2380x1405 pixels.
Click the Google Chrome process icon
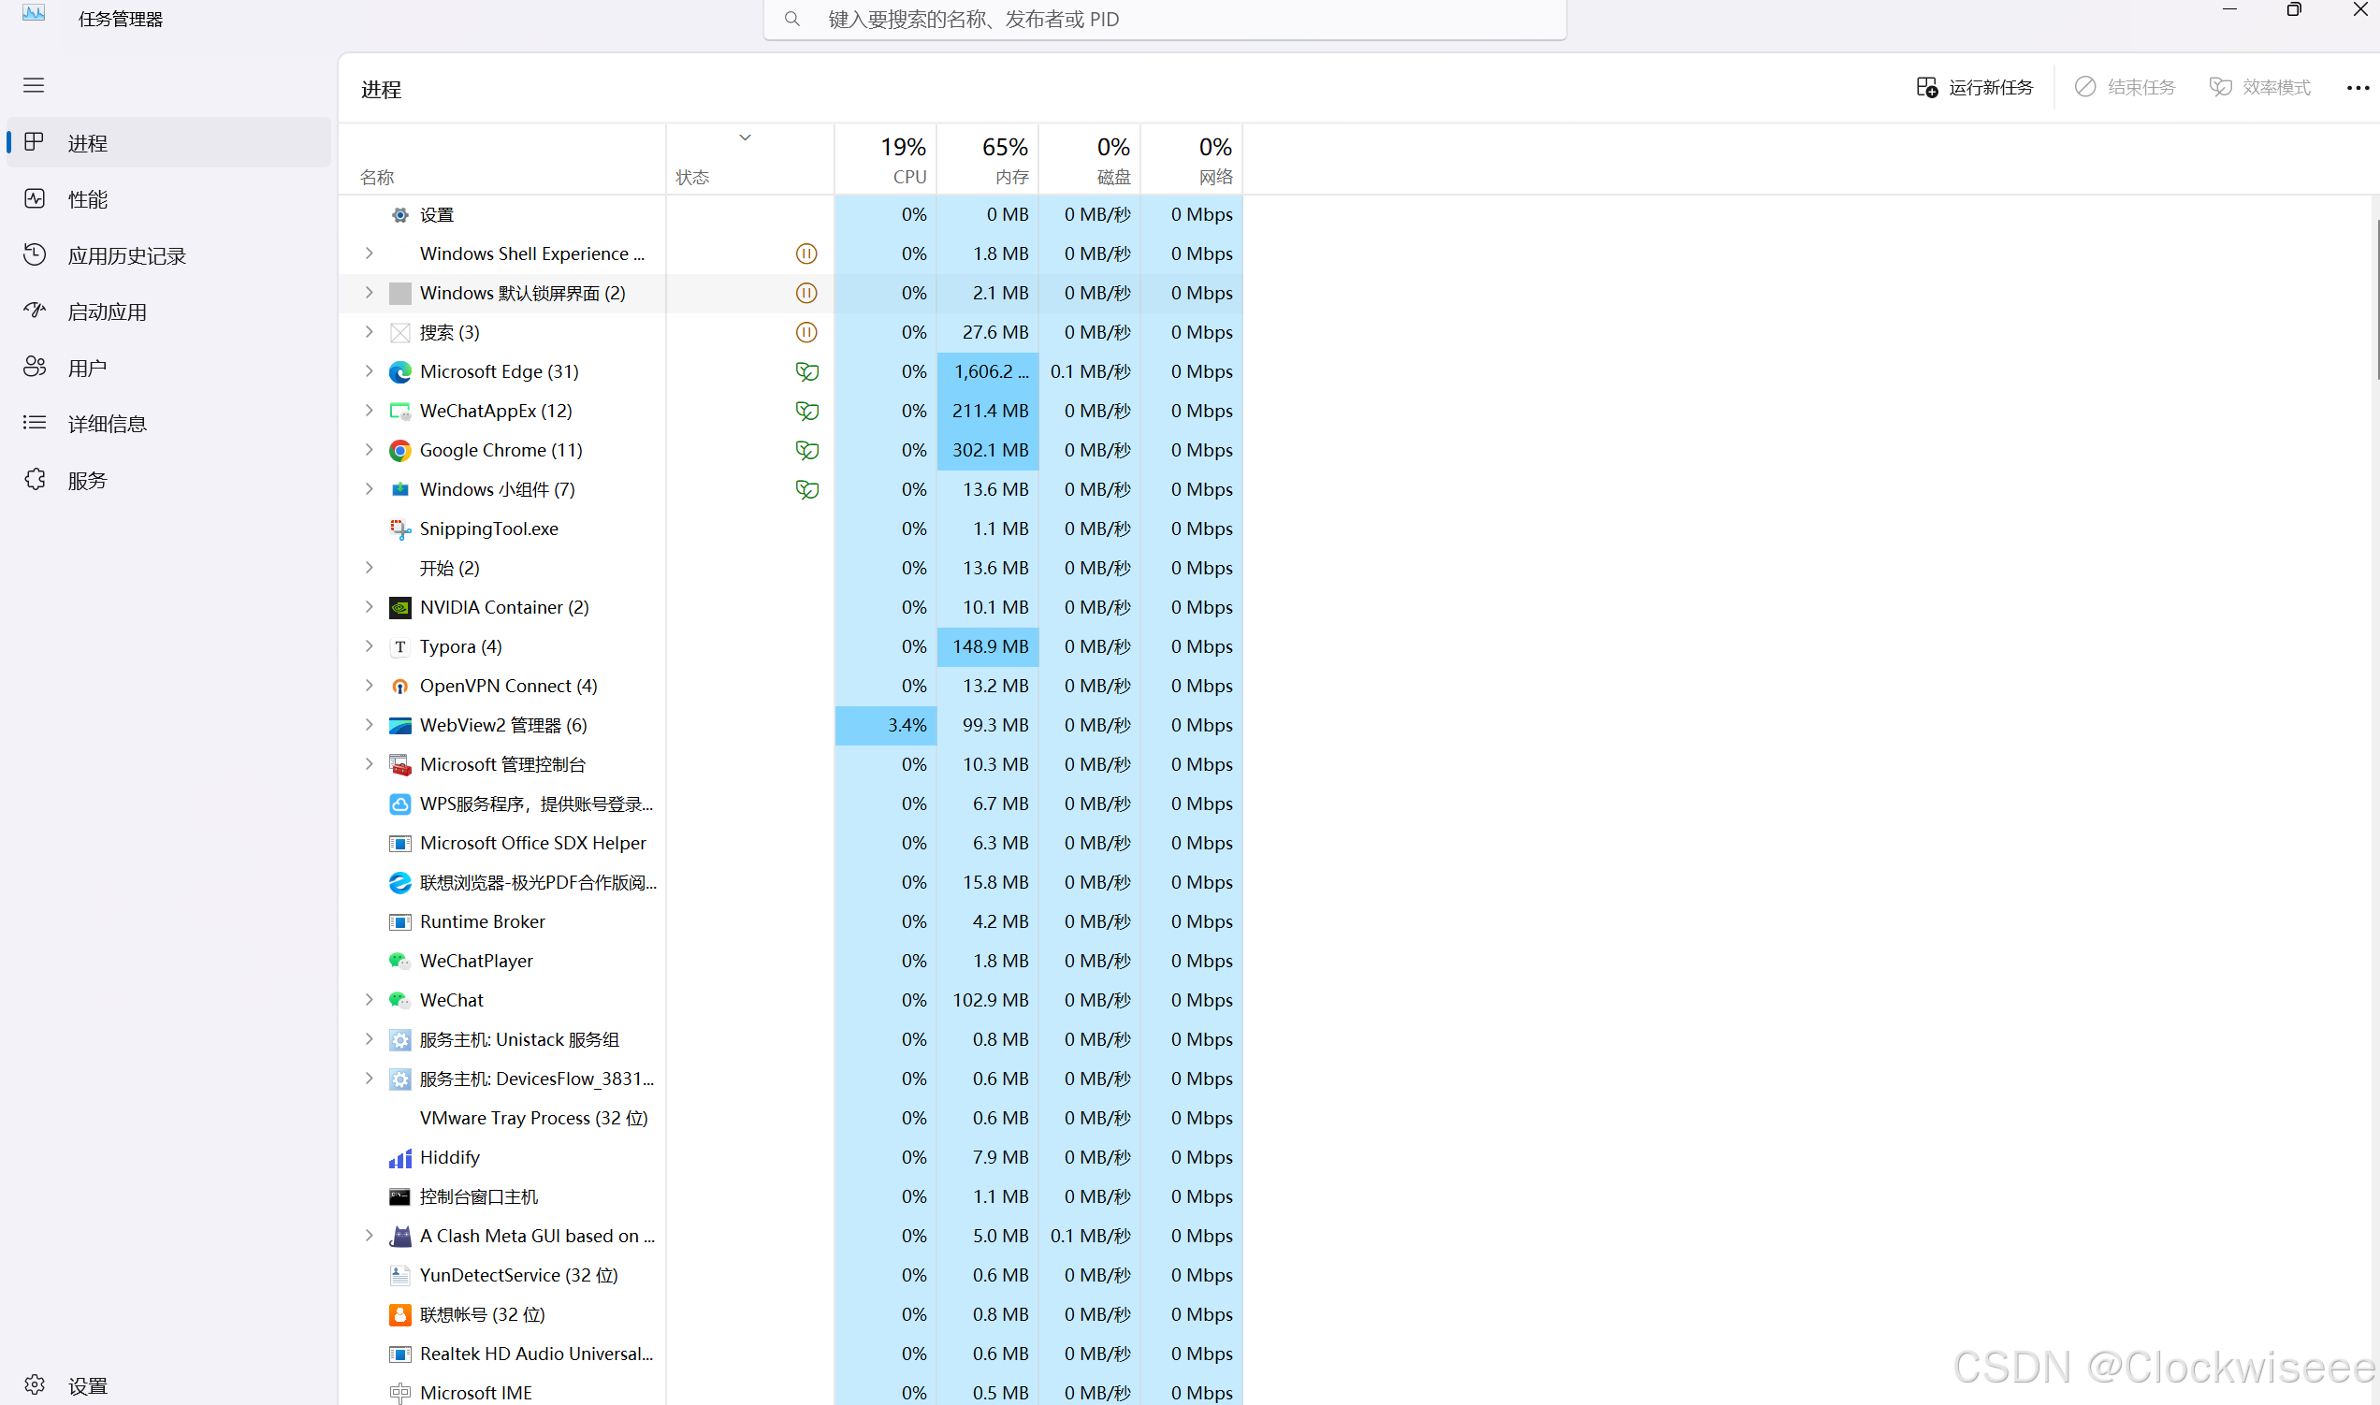399,451
